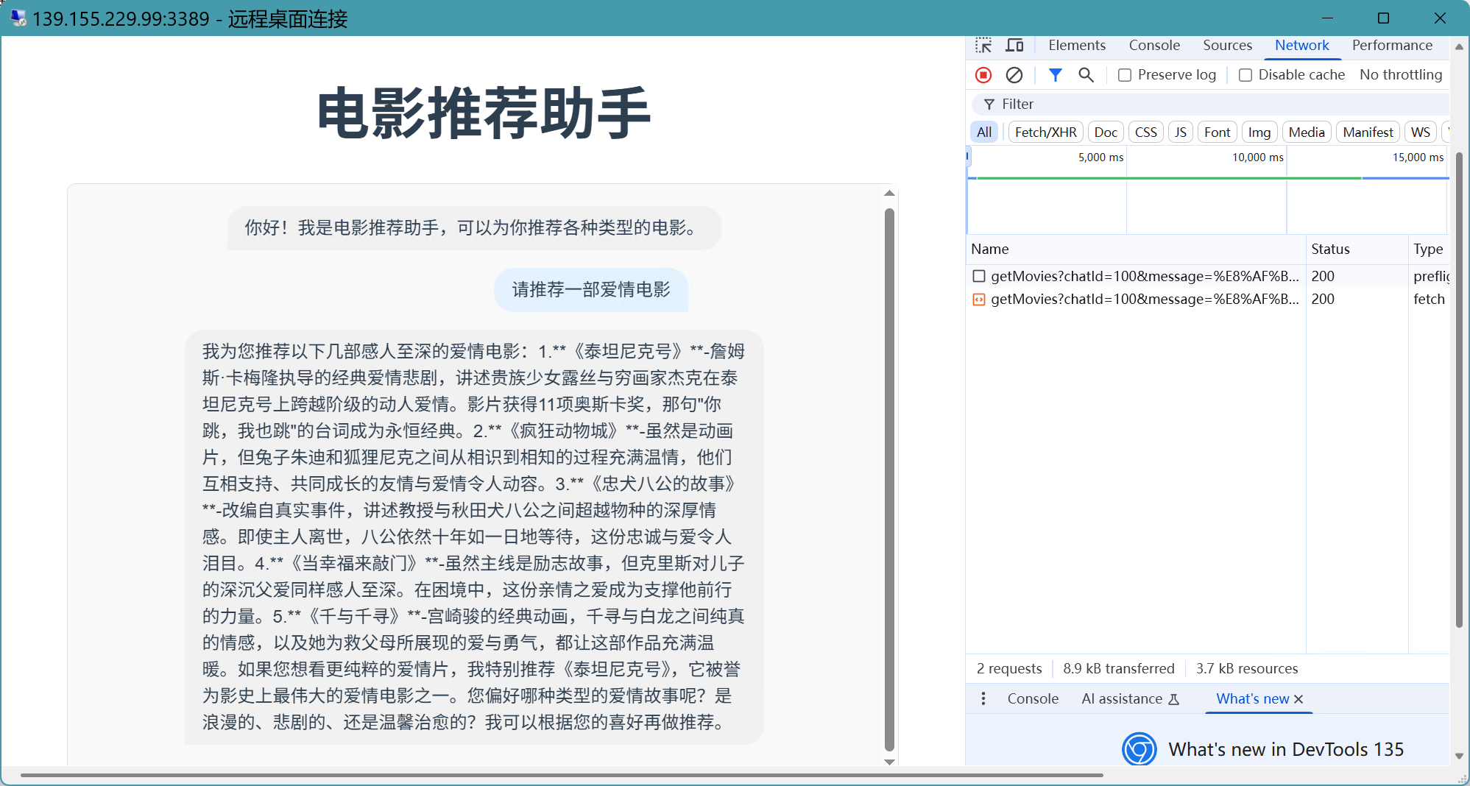
Task: Toggle the network filter funnel icon
Action: 1055,75
